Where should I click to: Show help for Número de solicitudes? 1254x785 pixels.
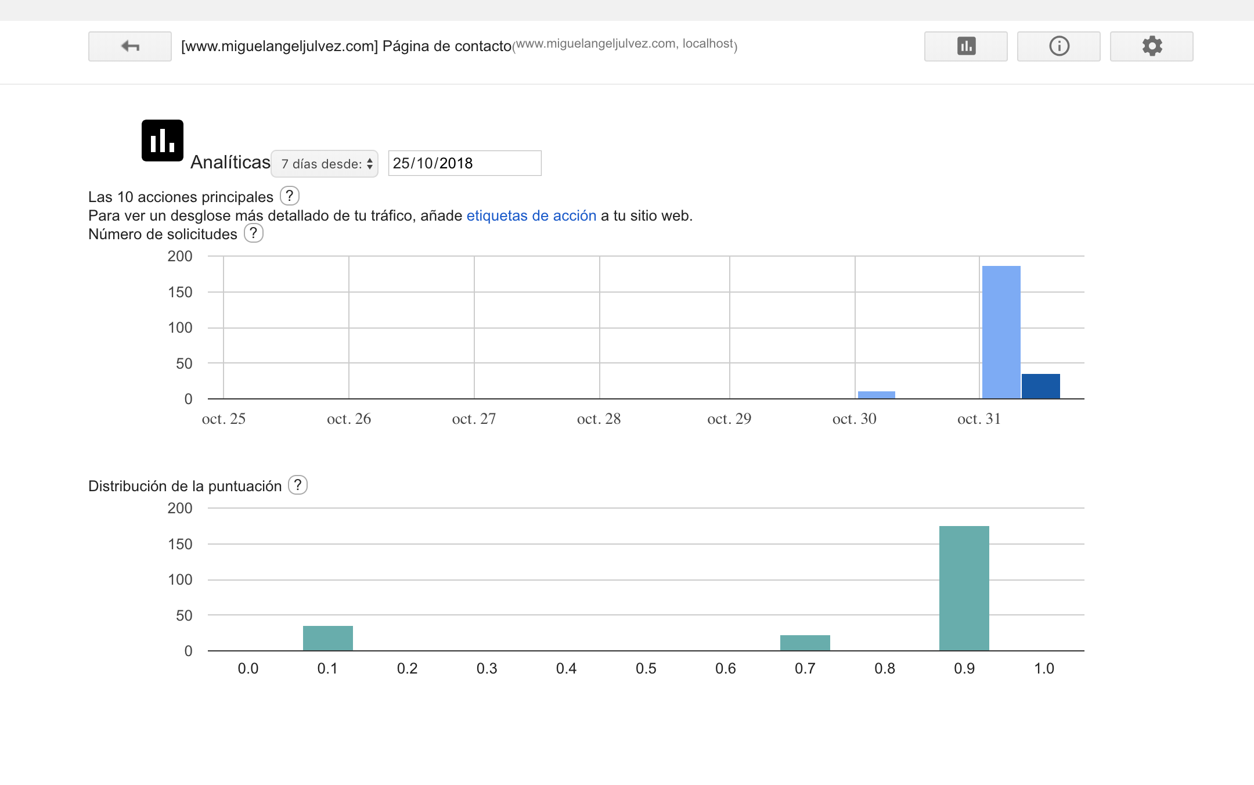[253, 233]
